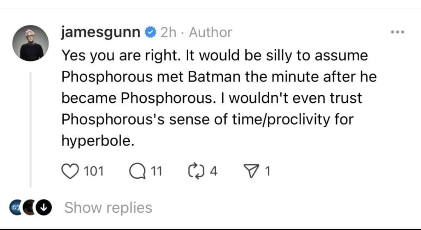Click the jamesgunn username

point(101,32)
